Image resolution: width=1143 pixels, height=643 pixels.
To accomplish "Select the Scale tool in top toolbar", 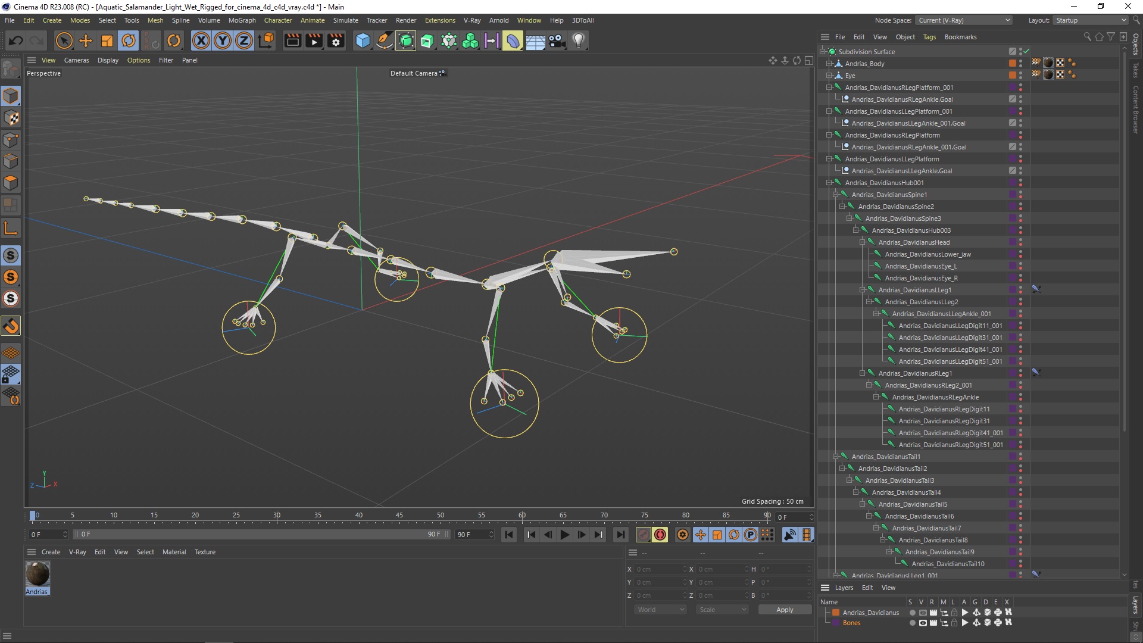I will click(x=107, y=40).
